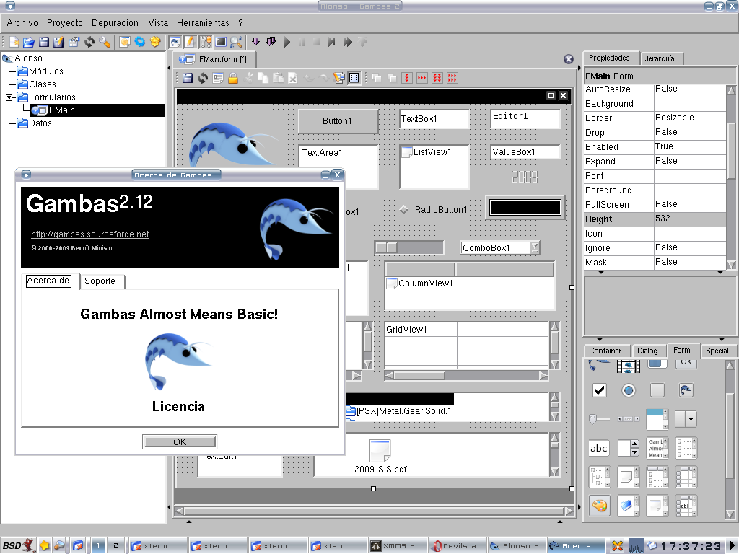Open the Depuración menu
The width and height of the screenshot is (739, 554).
(x=115, y=22)
